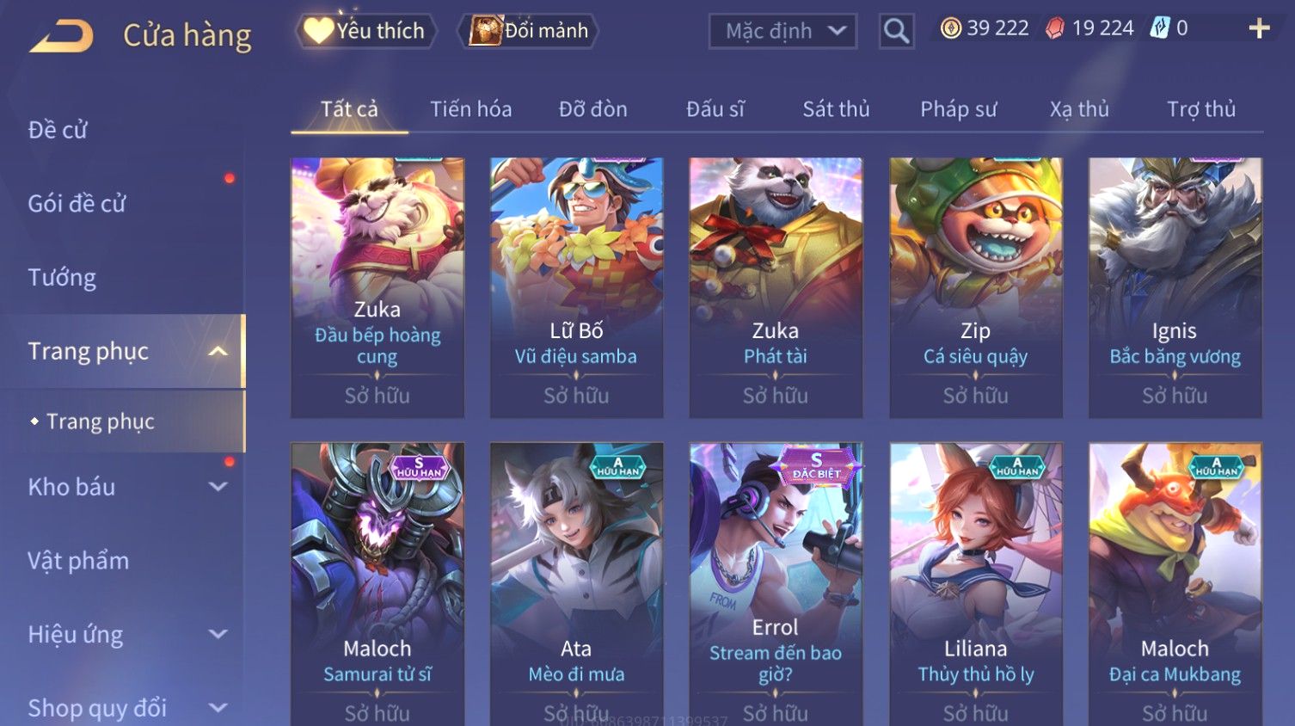This screenshot has width=1295, height=726.
Task: Click the back arrow icon
Action: (x=61, y=37)
